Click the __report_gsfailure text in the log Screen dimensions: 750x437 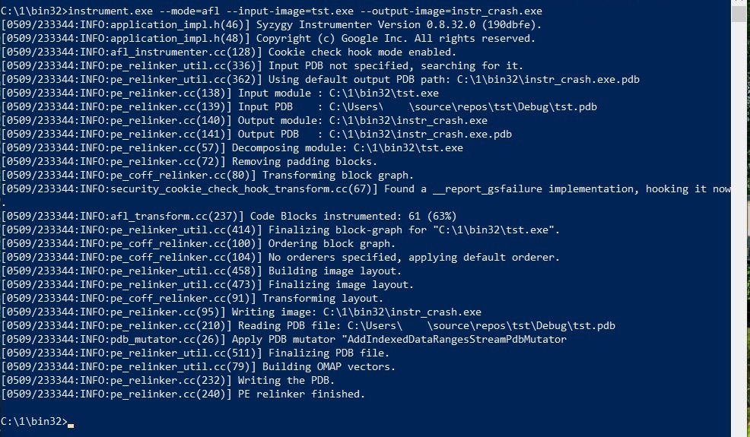coord(487,188)
